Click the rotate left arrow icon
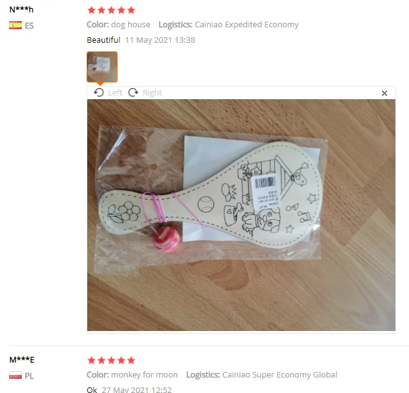This screenshot has width=409, height=393. tap(99, 92)
